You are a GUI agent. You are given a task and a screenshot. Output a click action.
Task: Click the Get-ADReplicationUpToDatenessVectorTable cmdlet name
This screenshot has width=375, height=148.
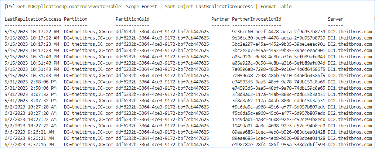click(x=69, y=7)
